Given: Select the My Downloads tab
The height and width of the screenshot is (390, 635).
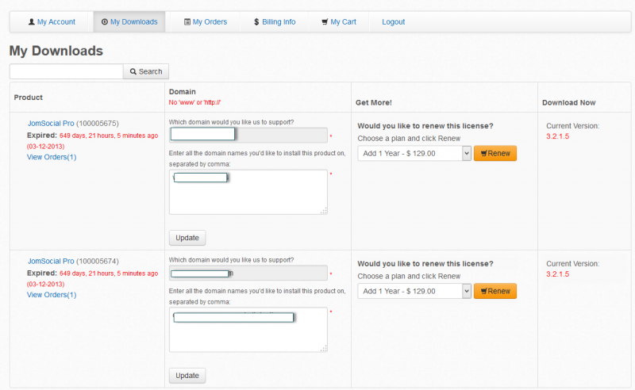Looking at the screenshot, I should [129, 22].
